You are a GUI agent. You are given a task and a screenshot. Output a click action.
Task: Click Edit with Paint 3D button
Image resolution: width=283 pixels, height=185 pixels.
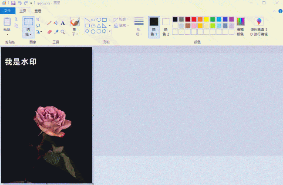[x=259, y=26]
